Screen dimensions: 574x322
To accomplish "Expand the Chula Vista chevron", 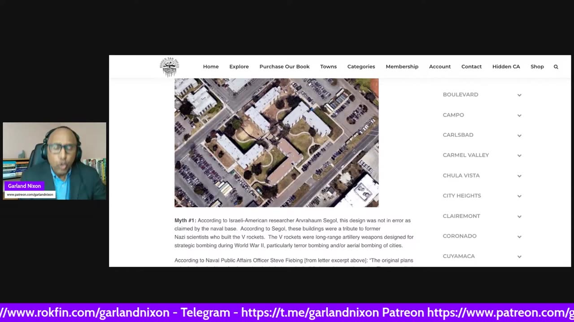I will click(519, 176).
